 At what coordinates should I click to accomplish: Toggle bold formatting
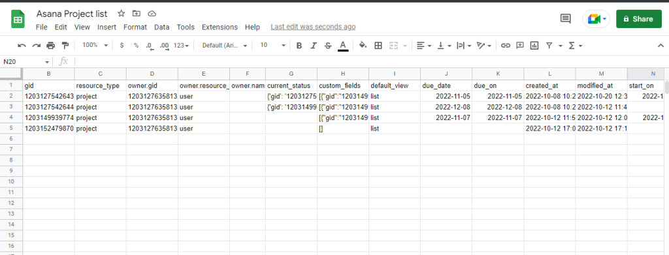point(299,45)
